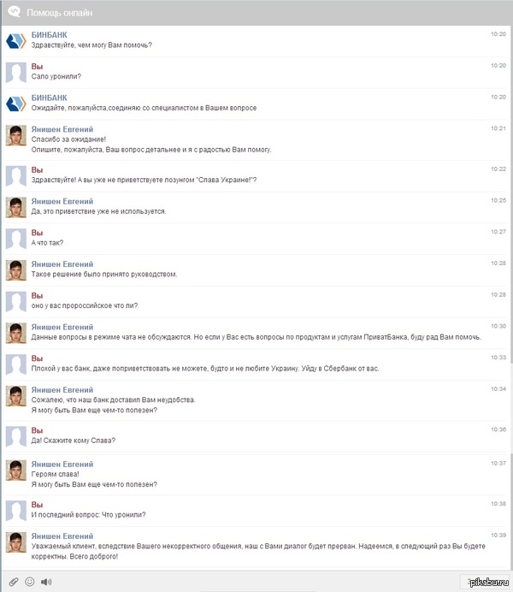Click operator avatar beside 'Героям слава!' message
This screenshot has width=513, height=592.
(x=16, y=470)
